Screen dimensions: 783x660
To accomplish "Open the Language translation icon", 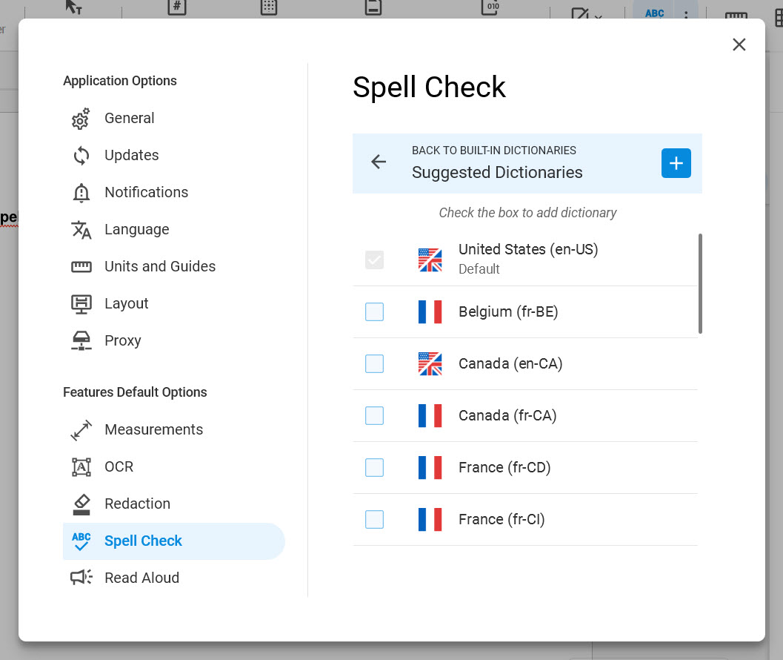I will tap(81, 230).
